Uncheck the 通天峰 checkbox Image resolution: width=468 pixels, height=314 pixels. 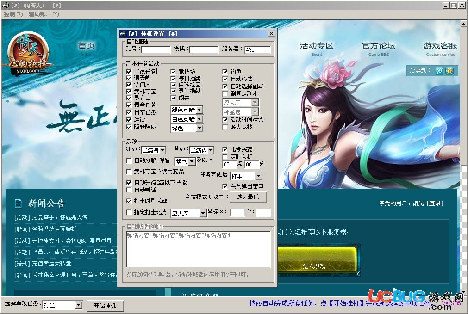coord(129,78)
